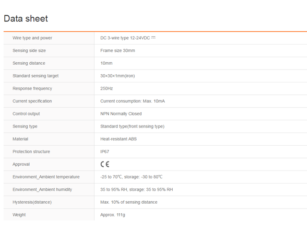Viewport: 307px width, 230px height.
Task: Click the Sensing distance label
Action: [29, 63]
